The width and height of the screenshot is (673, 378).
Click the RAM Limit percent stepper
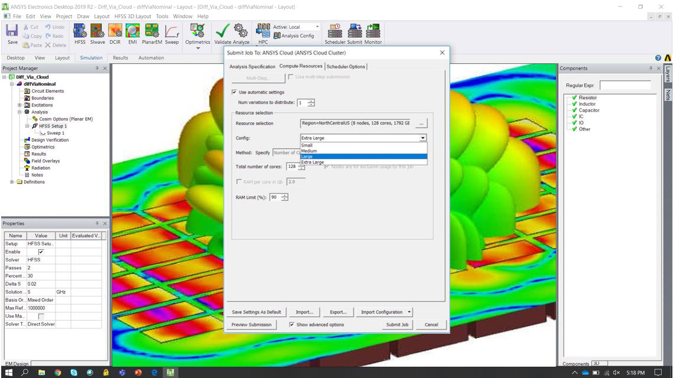tap(285, 197)
